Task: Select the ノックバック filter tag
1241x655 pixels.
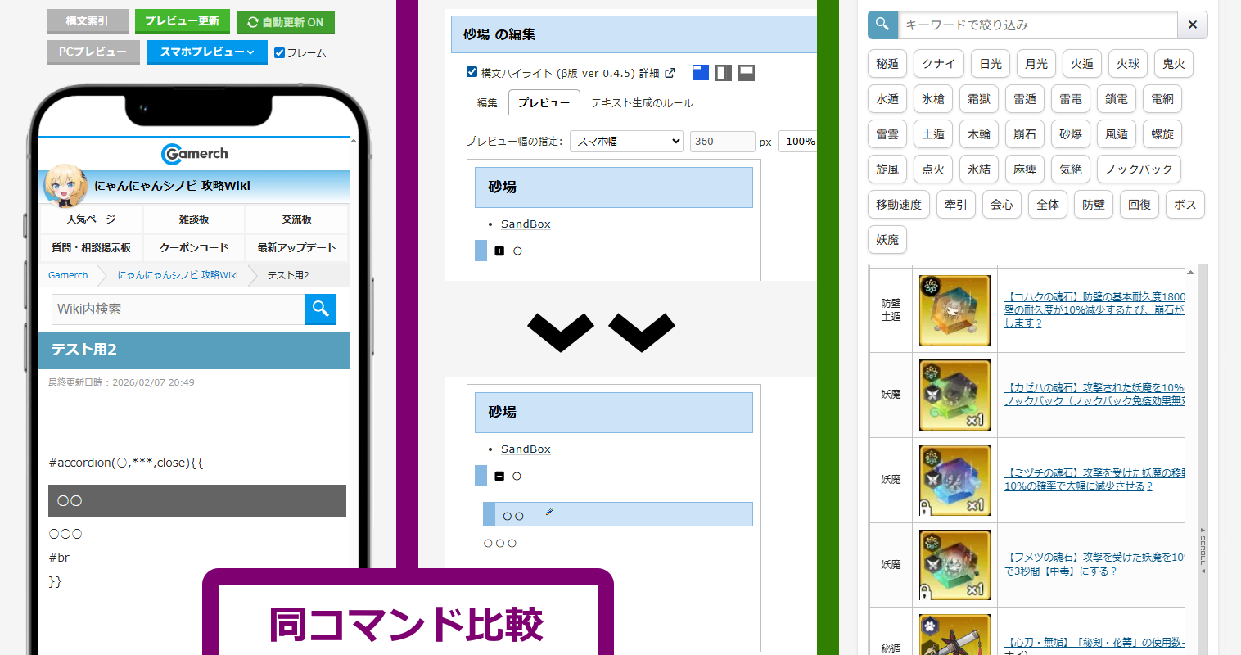Action: tap(1138, 169)
